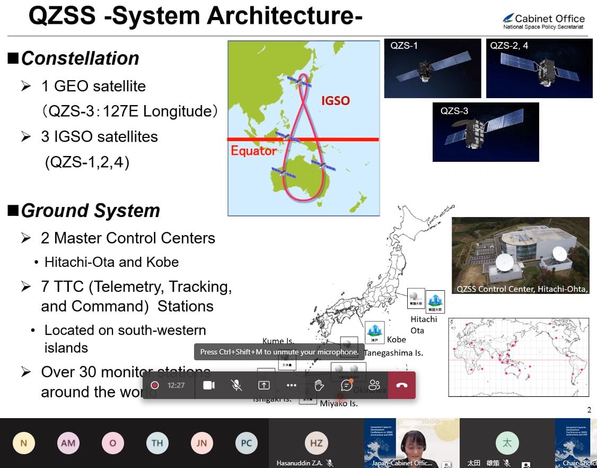597x468 pixels.
Task: Click the red recording indicator dot
Action: [155, 385]
